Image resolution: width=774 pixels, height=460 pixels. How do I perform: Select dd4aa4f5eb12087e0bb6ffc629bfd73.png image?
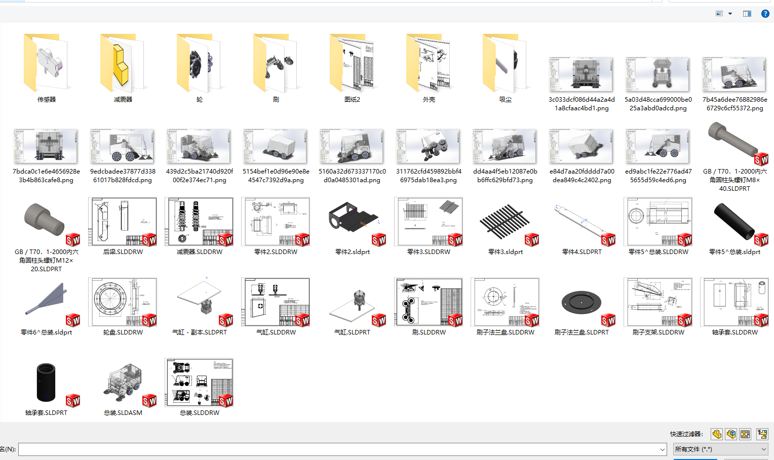(x=506, y=156)
